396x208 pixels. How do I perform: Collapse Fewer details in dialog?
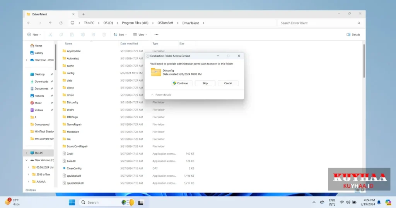161,95
